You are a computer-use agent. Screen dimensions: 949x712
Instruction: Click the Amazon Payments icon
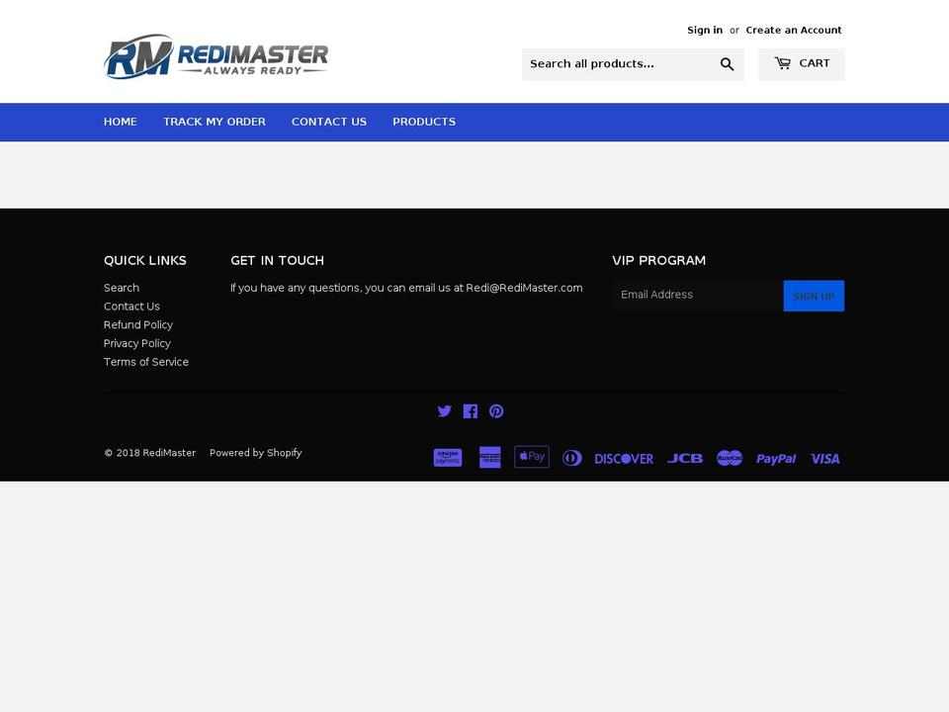pyautogui.click(x=448, y=458)
